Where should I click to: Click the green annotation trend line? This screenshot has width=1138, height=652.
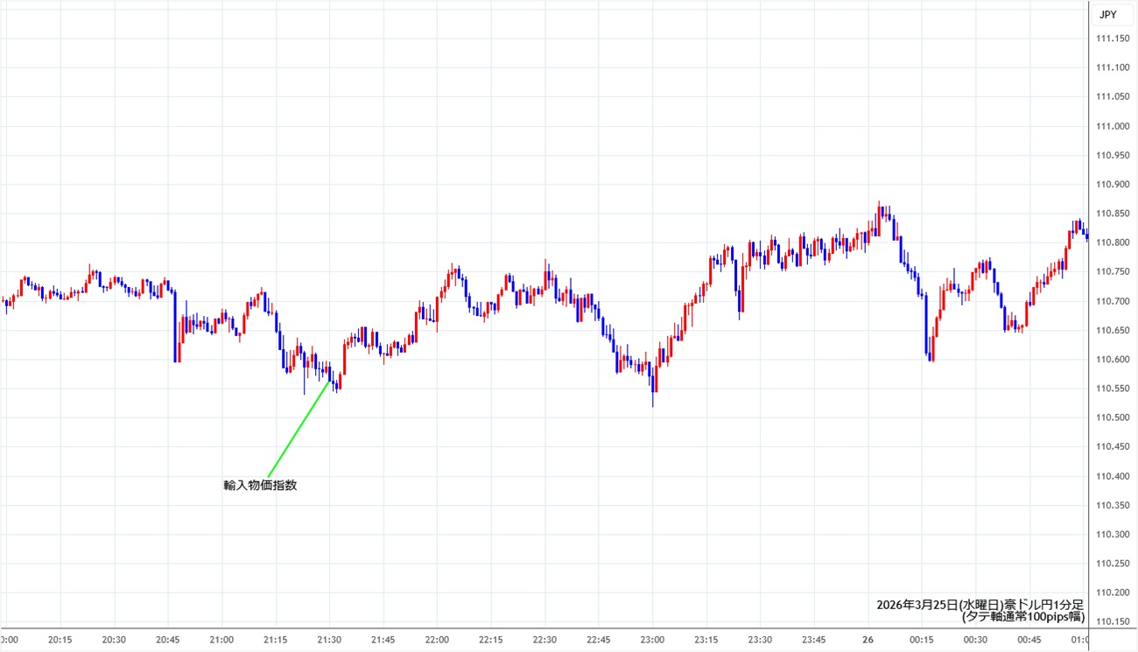tap(298, 429)
